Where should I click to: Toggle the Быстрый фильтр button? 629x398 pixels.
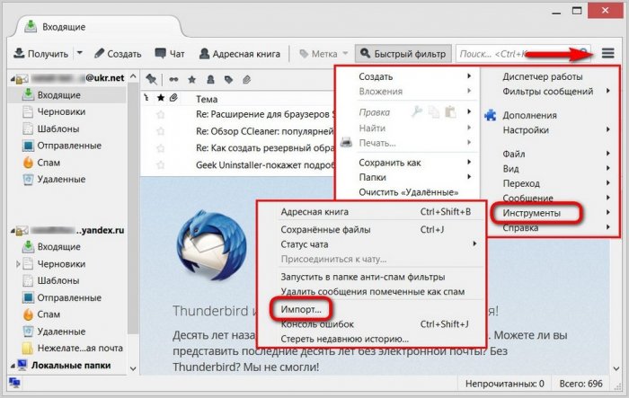click(402, 53)
